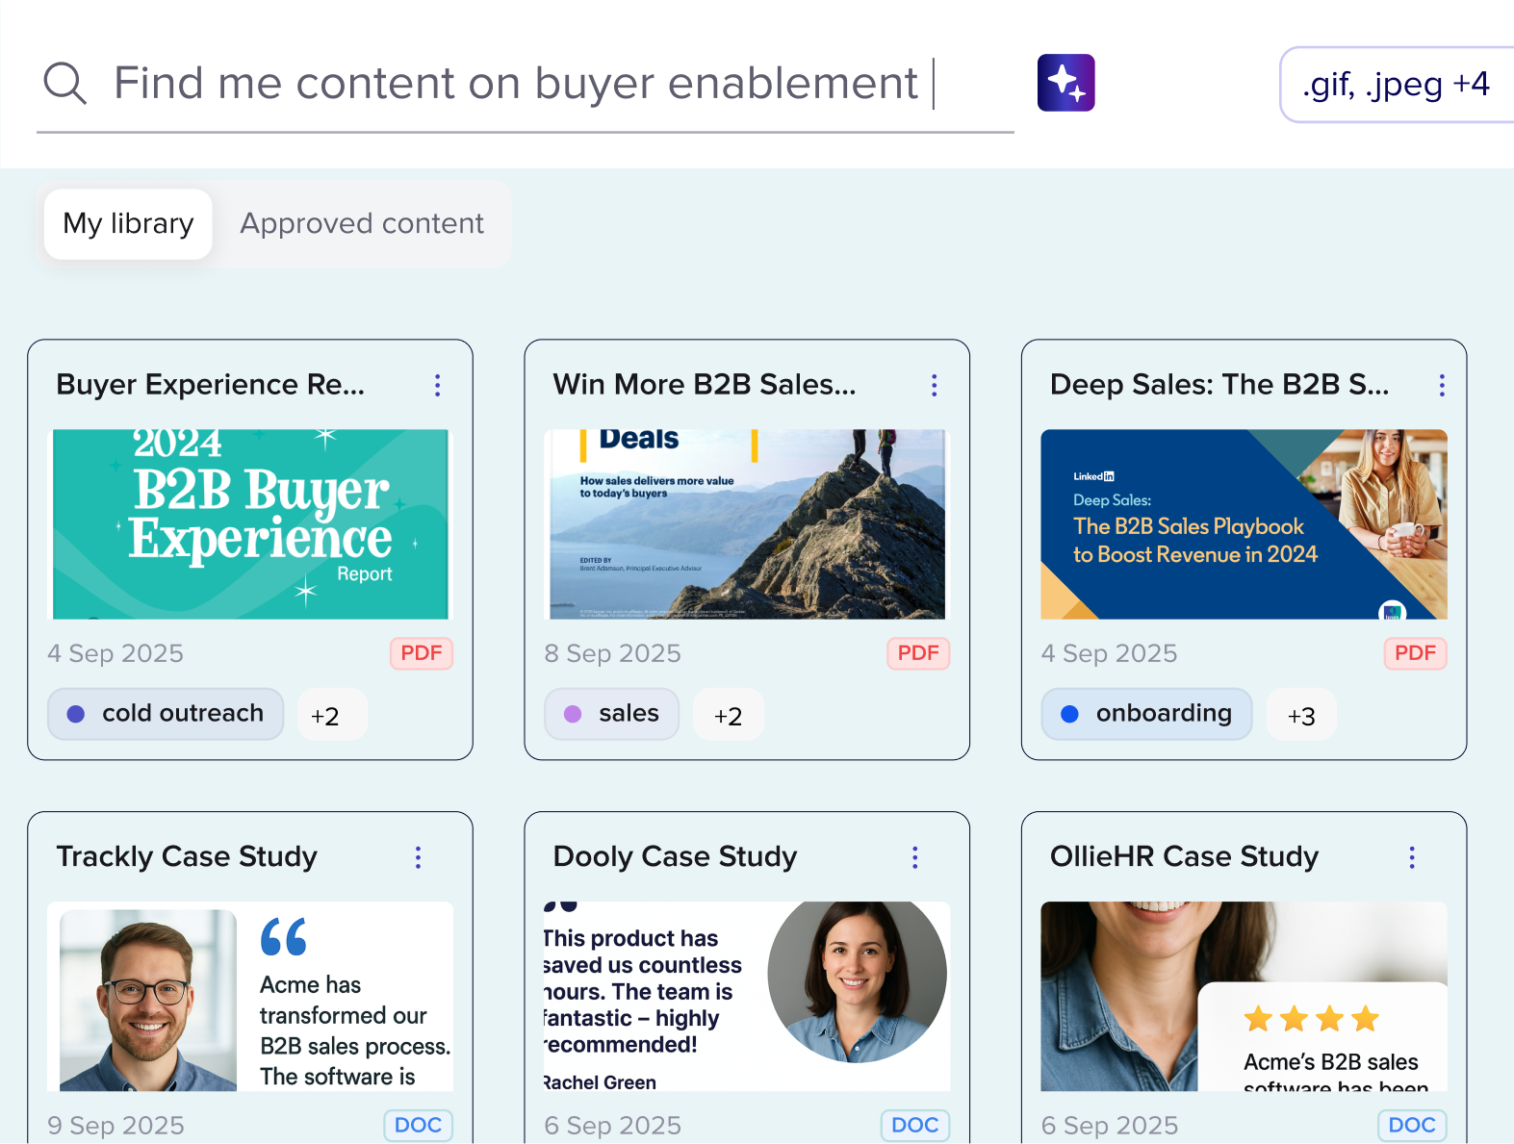The width and height of the screenshot is (1514, 1144).
Task: Open the Dooly Case Study preview image
Action: [747, 997]
